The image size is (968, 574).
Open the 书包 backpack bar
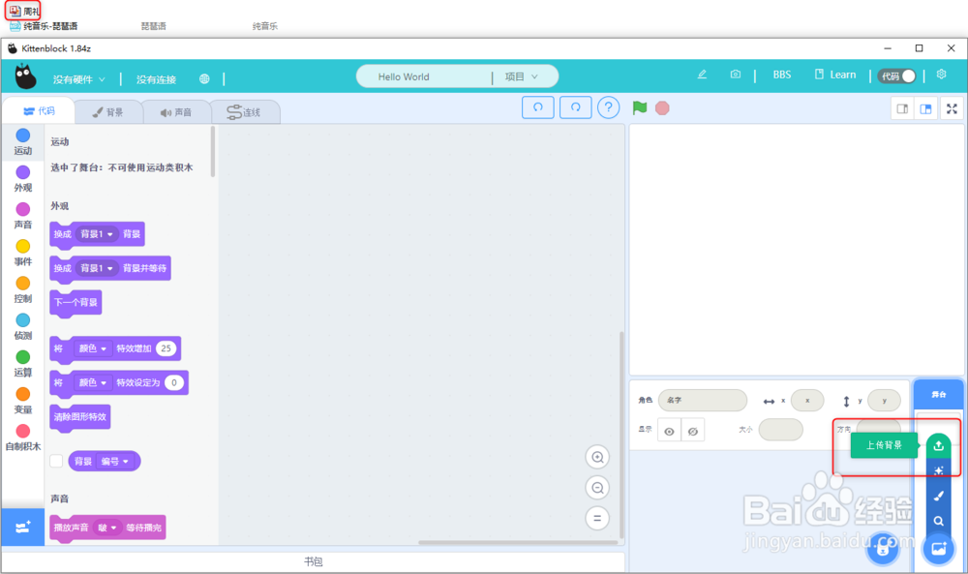tap(313, 561)
